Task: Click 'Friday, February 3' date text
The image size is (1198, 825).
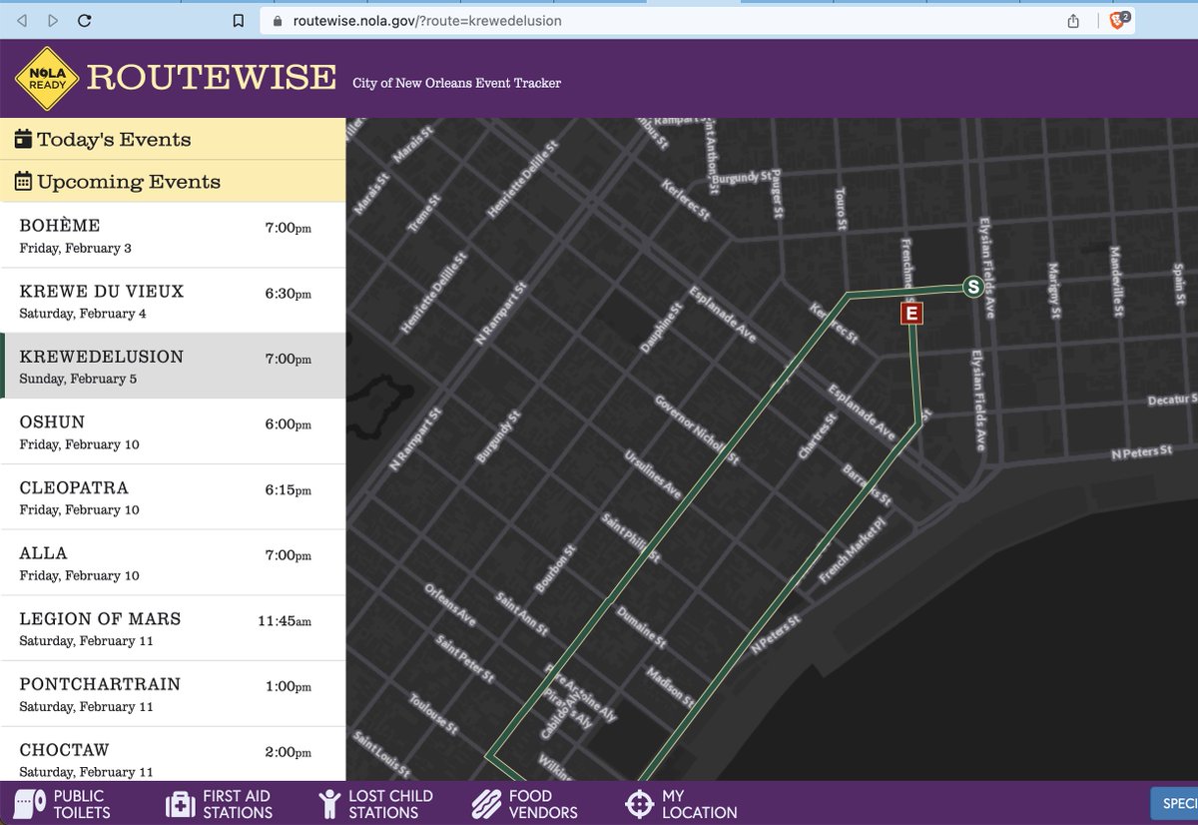Action: coord(75,248)
